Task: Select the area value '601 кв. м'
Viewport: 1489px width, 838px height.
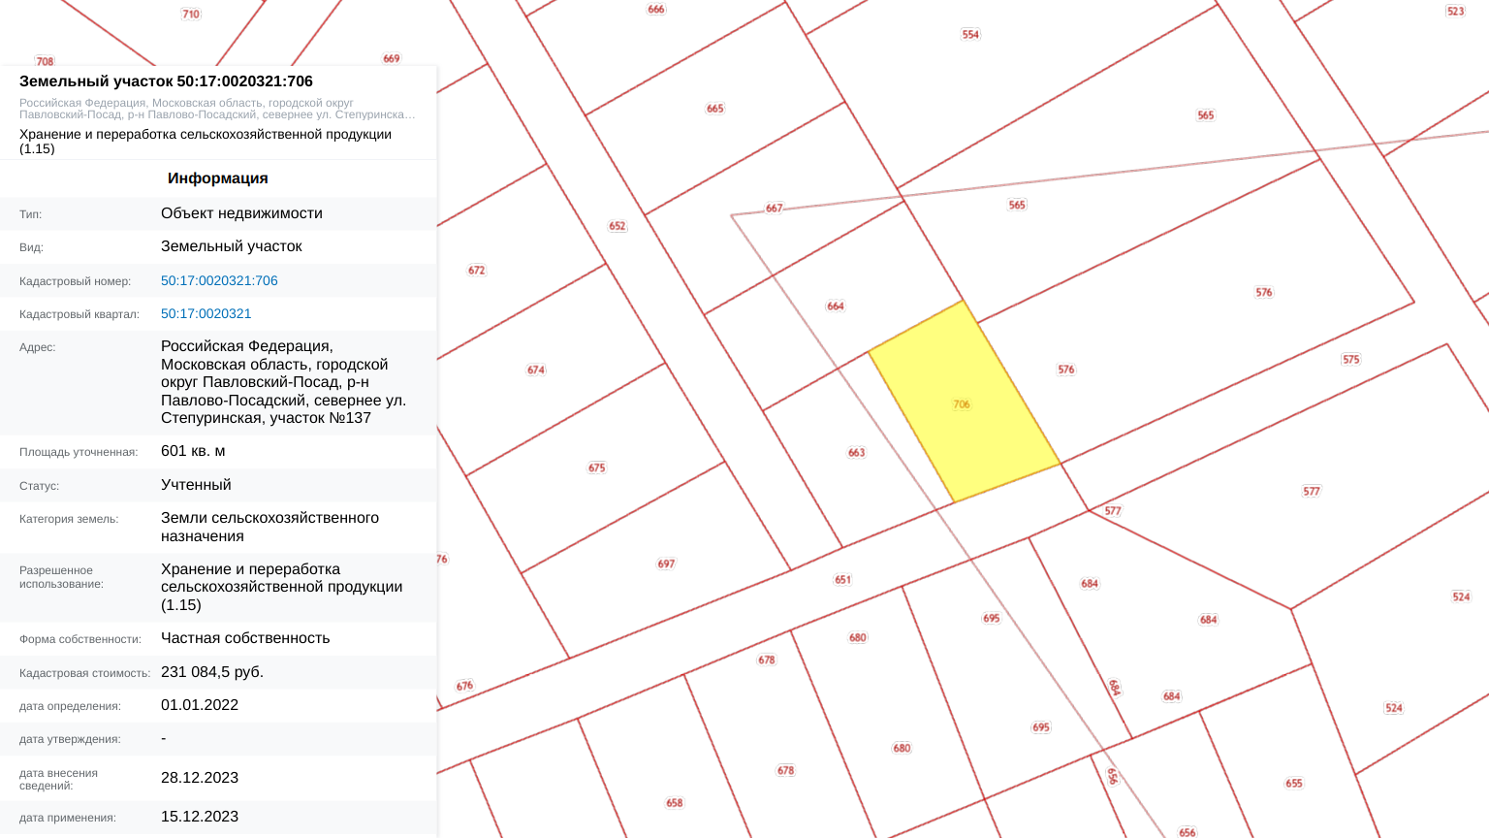Action: click(193, 451)
